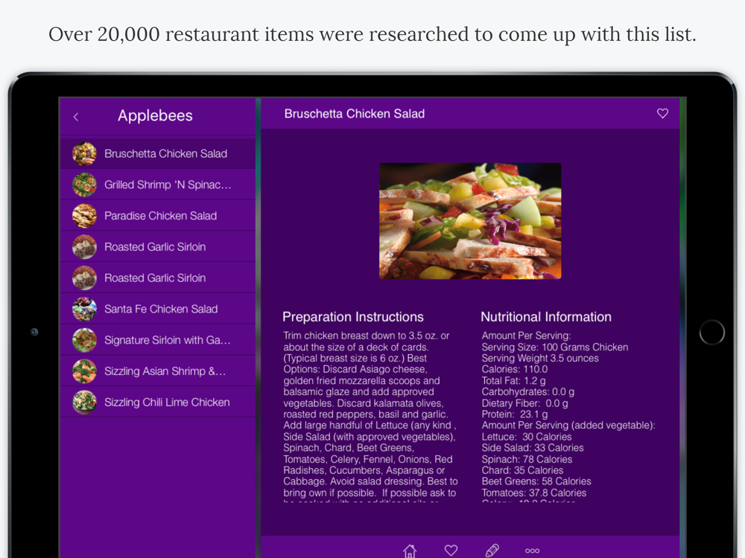Select Grilled Shrimp 'N Spinach item
This screenshot has height=558, width=745.
158,185
